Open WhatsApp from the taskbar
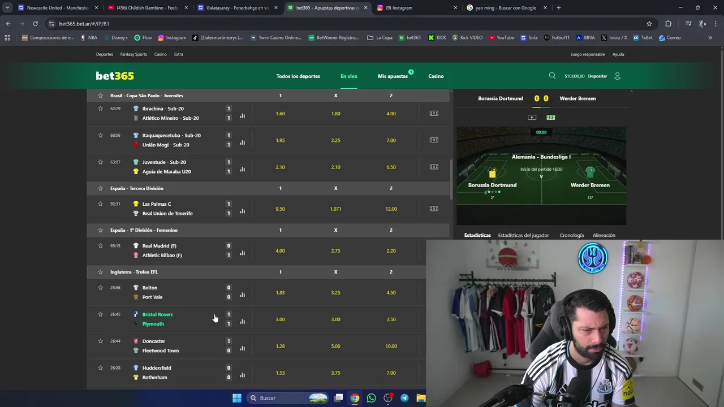This screenshot has height=407, width=724. (x=371, y=398)
